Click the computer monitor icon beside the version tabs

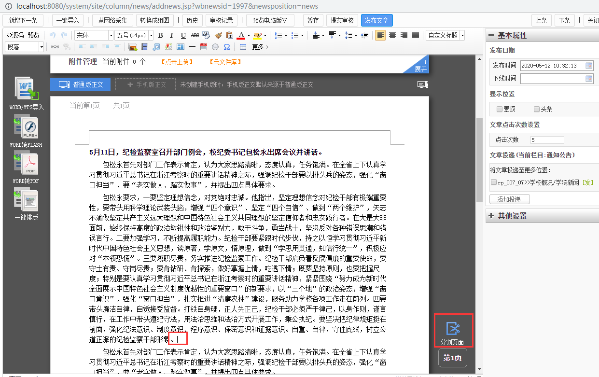pyautogui.click(x=423, y=85)
